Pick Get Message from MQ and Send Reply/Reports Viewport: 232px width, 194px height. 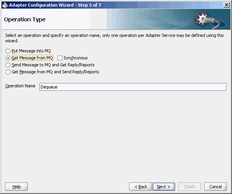[8, 72]
